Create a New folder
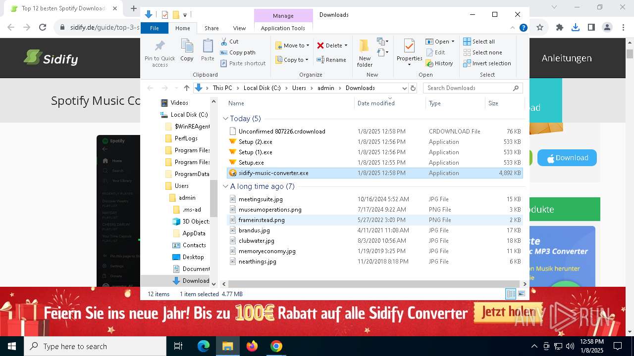This screenshot has width=634, height=356. [365, 53]
